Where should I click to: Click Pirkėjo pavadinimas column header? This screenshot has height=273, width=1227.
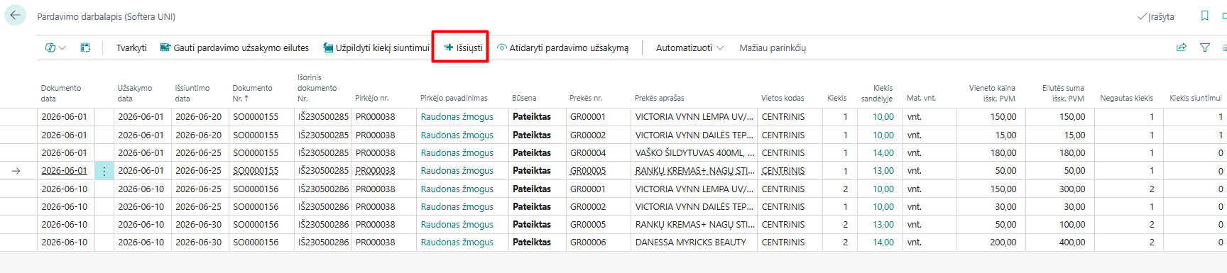pos(454,98)
